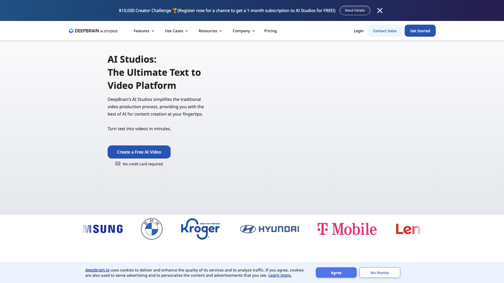Click the credit card icon
The width and height of the screenshot is (504, 283).
click(118, 164)
